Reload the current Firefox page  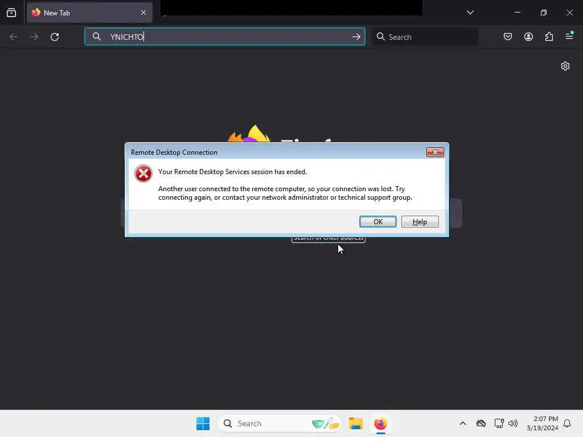[x=55, y=37]
